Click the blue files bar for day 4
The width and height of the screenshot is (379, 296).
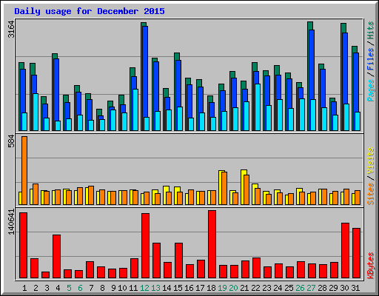tap(56, 90)
